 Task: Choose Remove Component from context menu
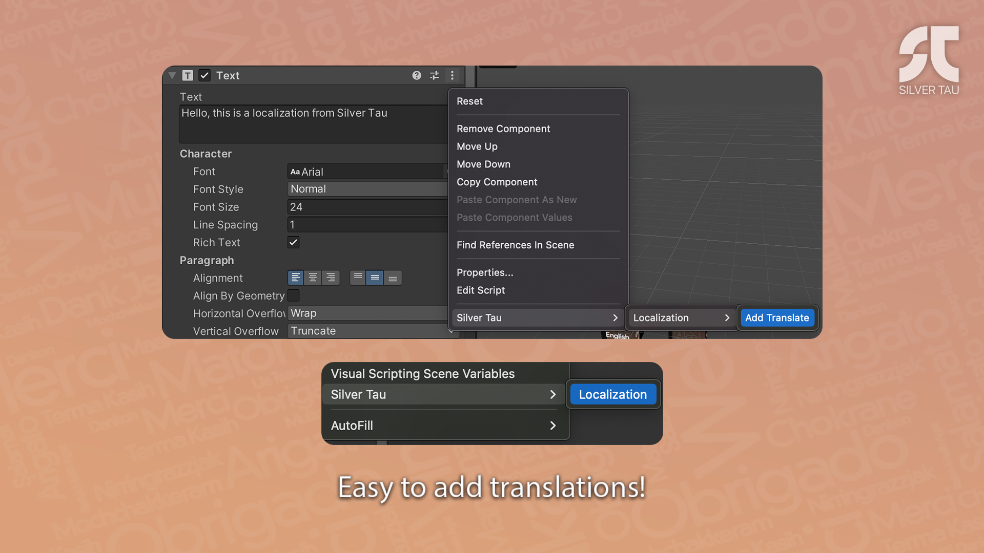pyautogui.click(x=503, y=129)
